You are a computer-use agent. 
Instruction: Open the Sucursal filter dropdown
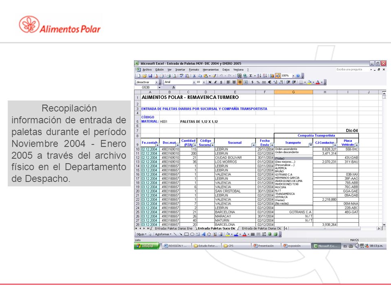(x=254, y=145)
